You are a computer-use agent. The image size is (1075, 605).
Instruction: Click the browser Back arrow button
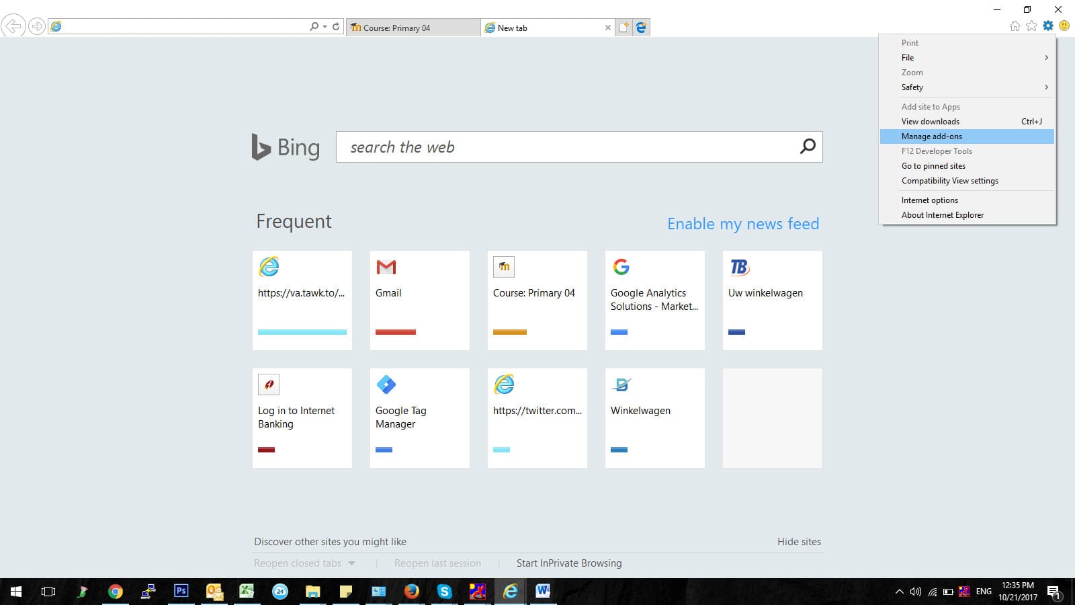click(13, 26)
